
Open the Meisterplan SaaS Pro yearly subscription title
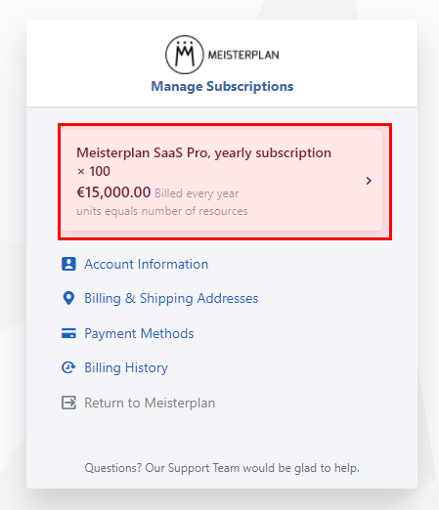[x=203, y=152]
